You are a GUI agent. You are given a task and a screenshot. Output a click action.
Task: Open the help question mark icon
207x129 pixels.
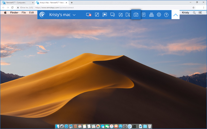tap(166, 15)
